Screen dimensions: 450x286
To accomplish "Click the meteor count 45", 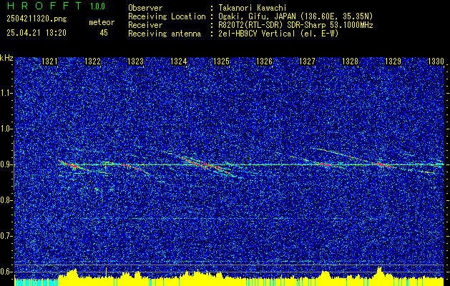I will 104,33.
